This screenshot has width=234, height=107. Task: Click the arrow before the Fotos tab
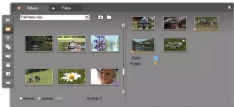(54, 8)
